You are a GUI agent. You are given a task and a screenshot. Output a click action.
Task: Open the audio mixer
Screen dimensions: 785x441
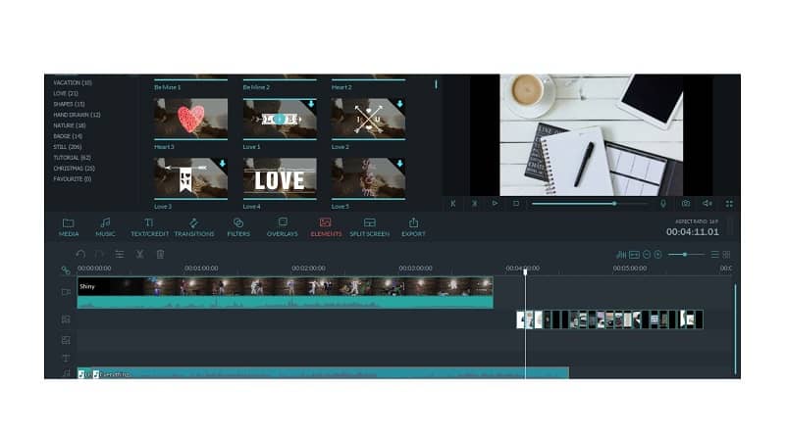point(621,255)
